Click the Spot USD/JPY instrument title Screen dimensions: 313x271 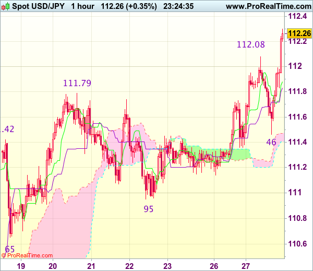[x=38, y=6]
